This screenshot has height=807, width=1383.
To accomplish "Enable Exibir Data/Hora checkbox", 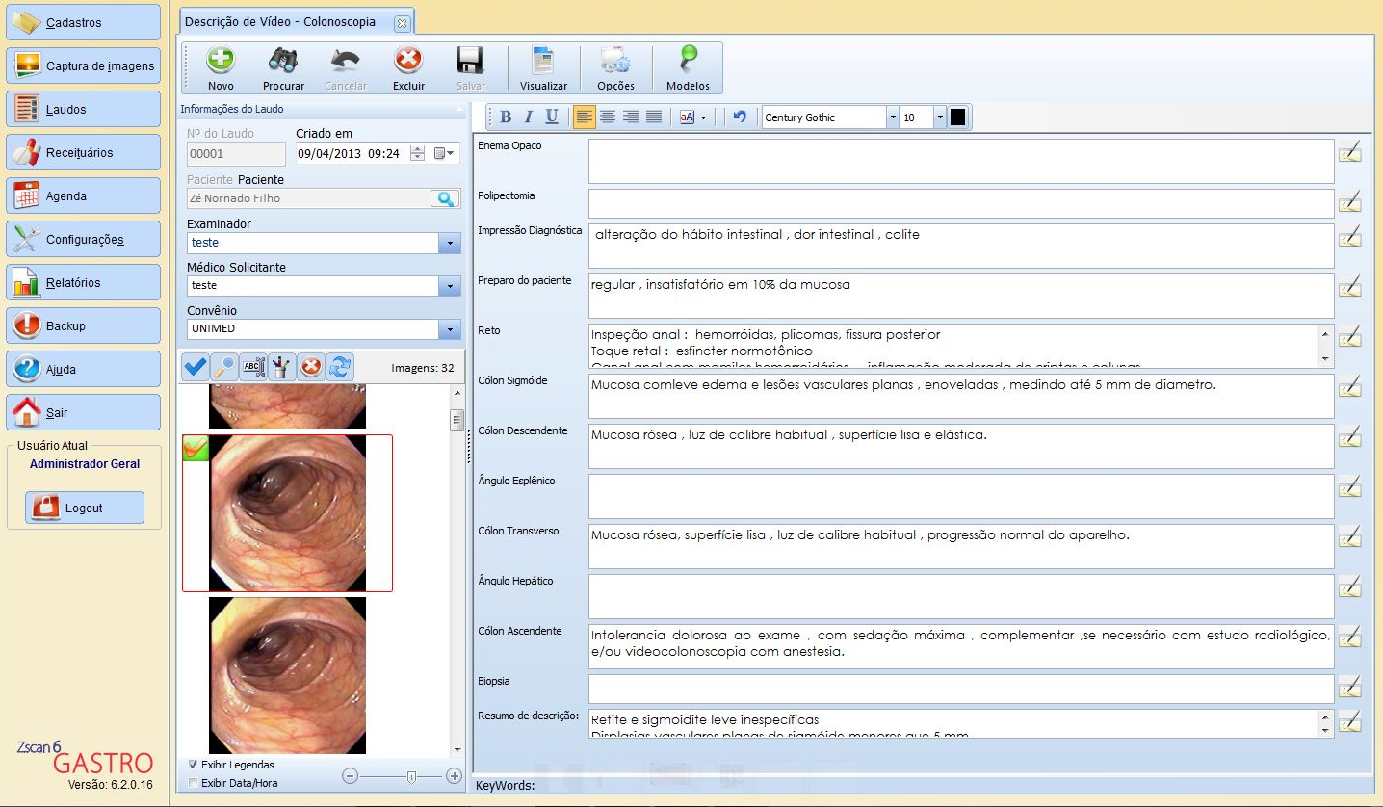I will [x=194, y=783].
